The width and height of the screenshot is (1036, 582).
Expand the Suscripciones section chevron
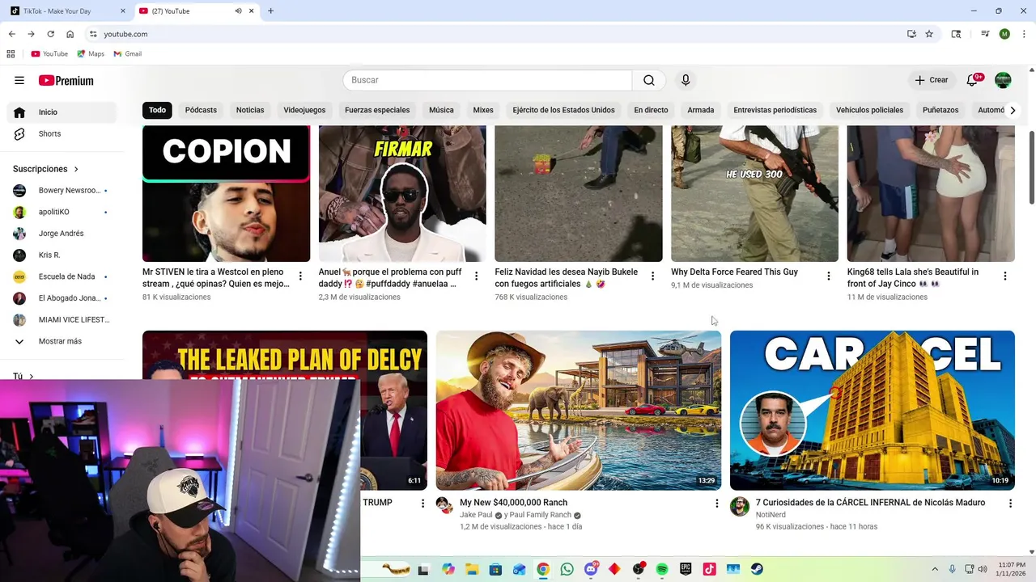point(76,169)
